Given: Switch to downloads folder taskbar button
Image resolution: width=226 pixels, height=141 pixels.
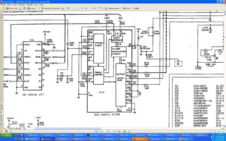Looking at the screenshot, I should 155,135.
